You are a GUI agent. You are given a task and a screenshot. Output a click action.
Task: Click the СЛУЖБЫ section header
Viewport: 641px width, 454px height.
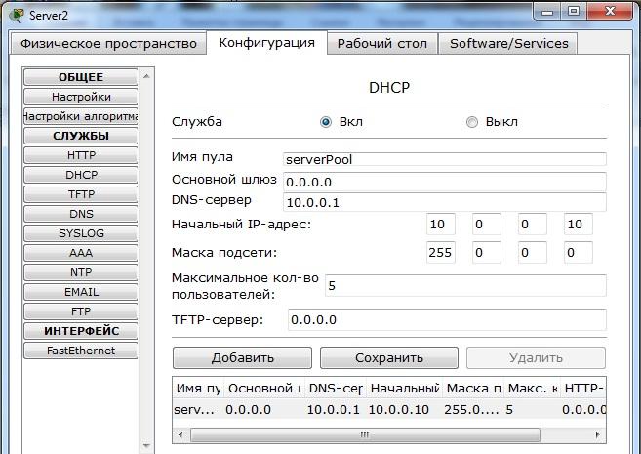(81, 136)
